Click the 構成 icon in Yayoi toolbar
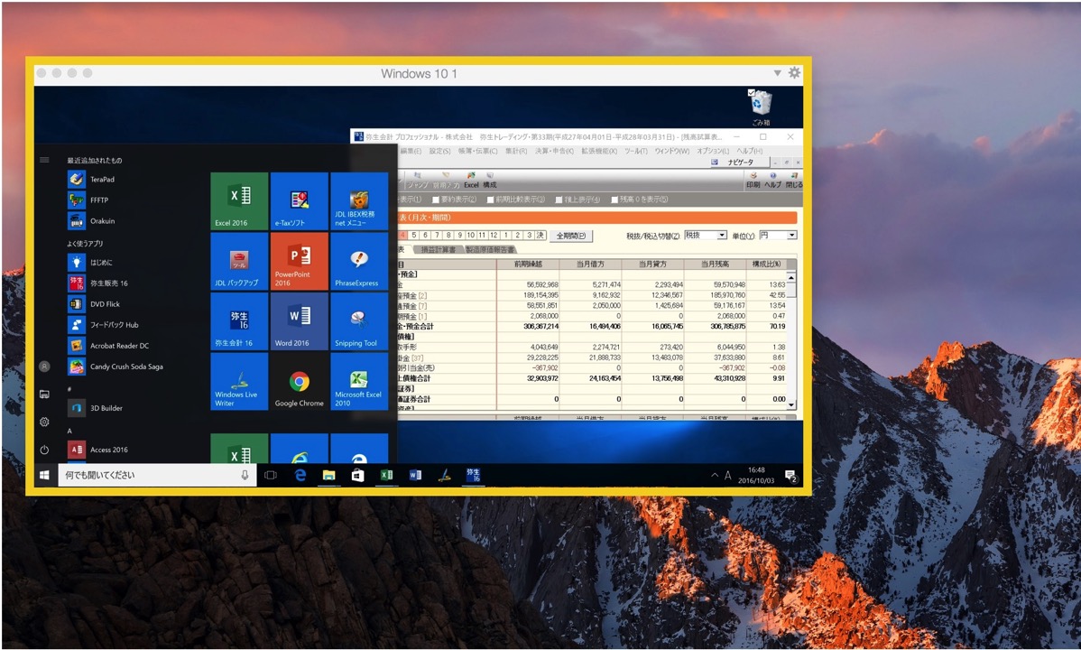The width and height of the screenshot is (1081, 650). point(489,180)
